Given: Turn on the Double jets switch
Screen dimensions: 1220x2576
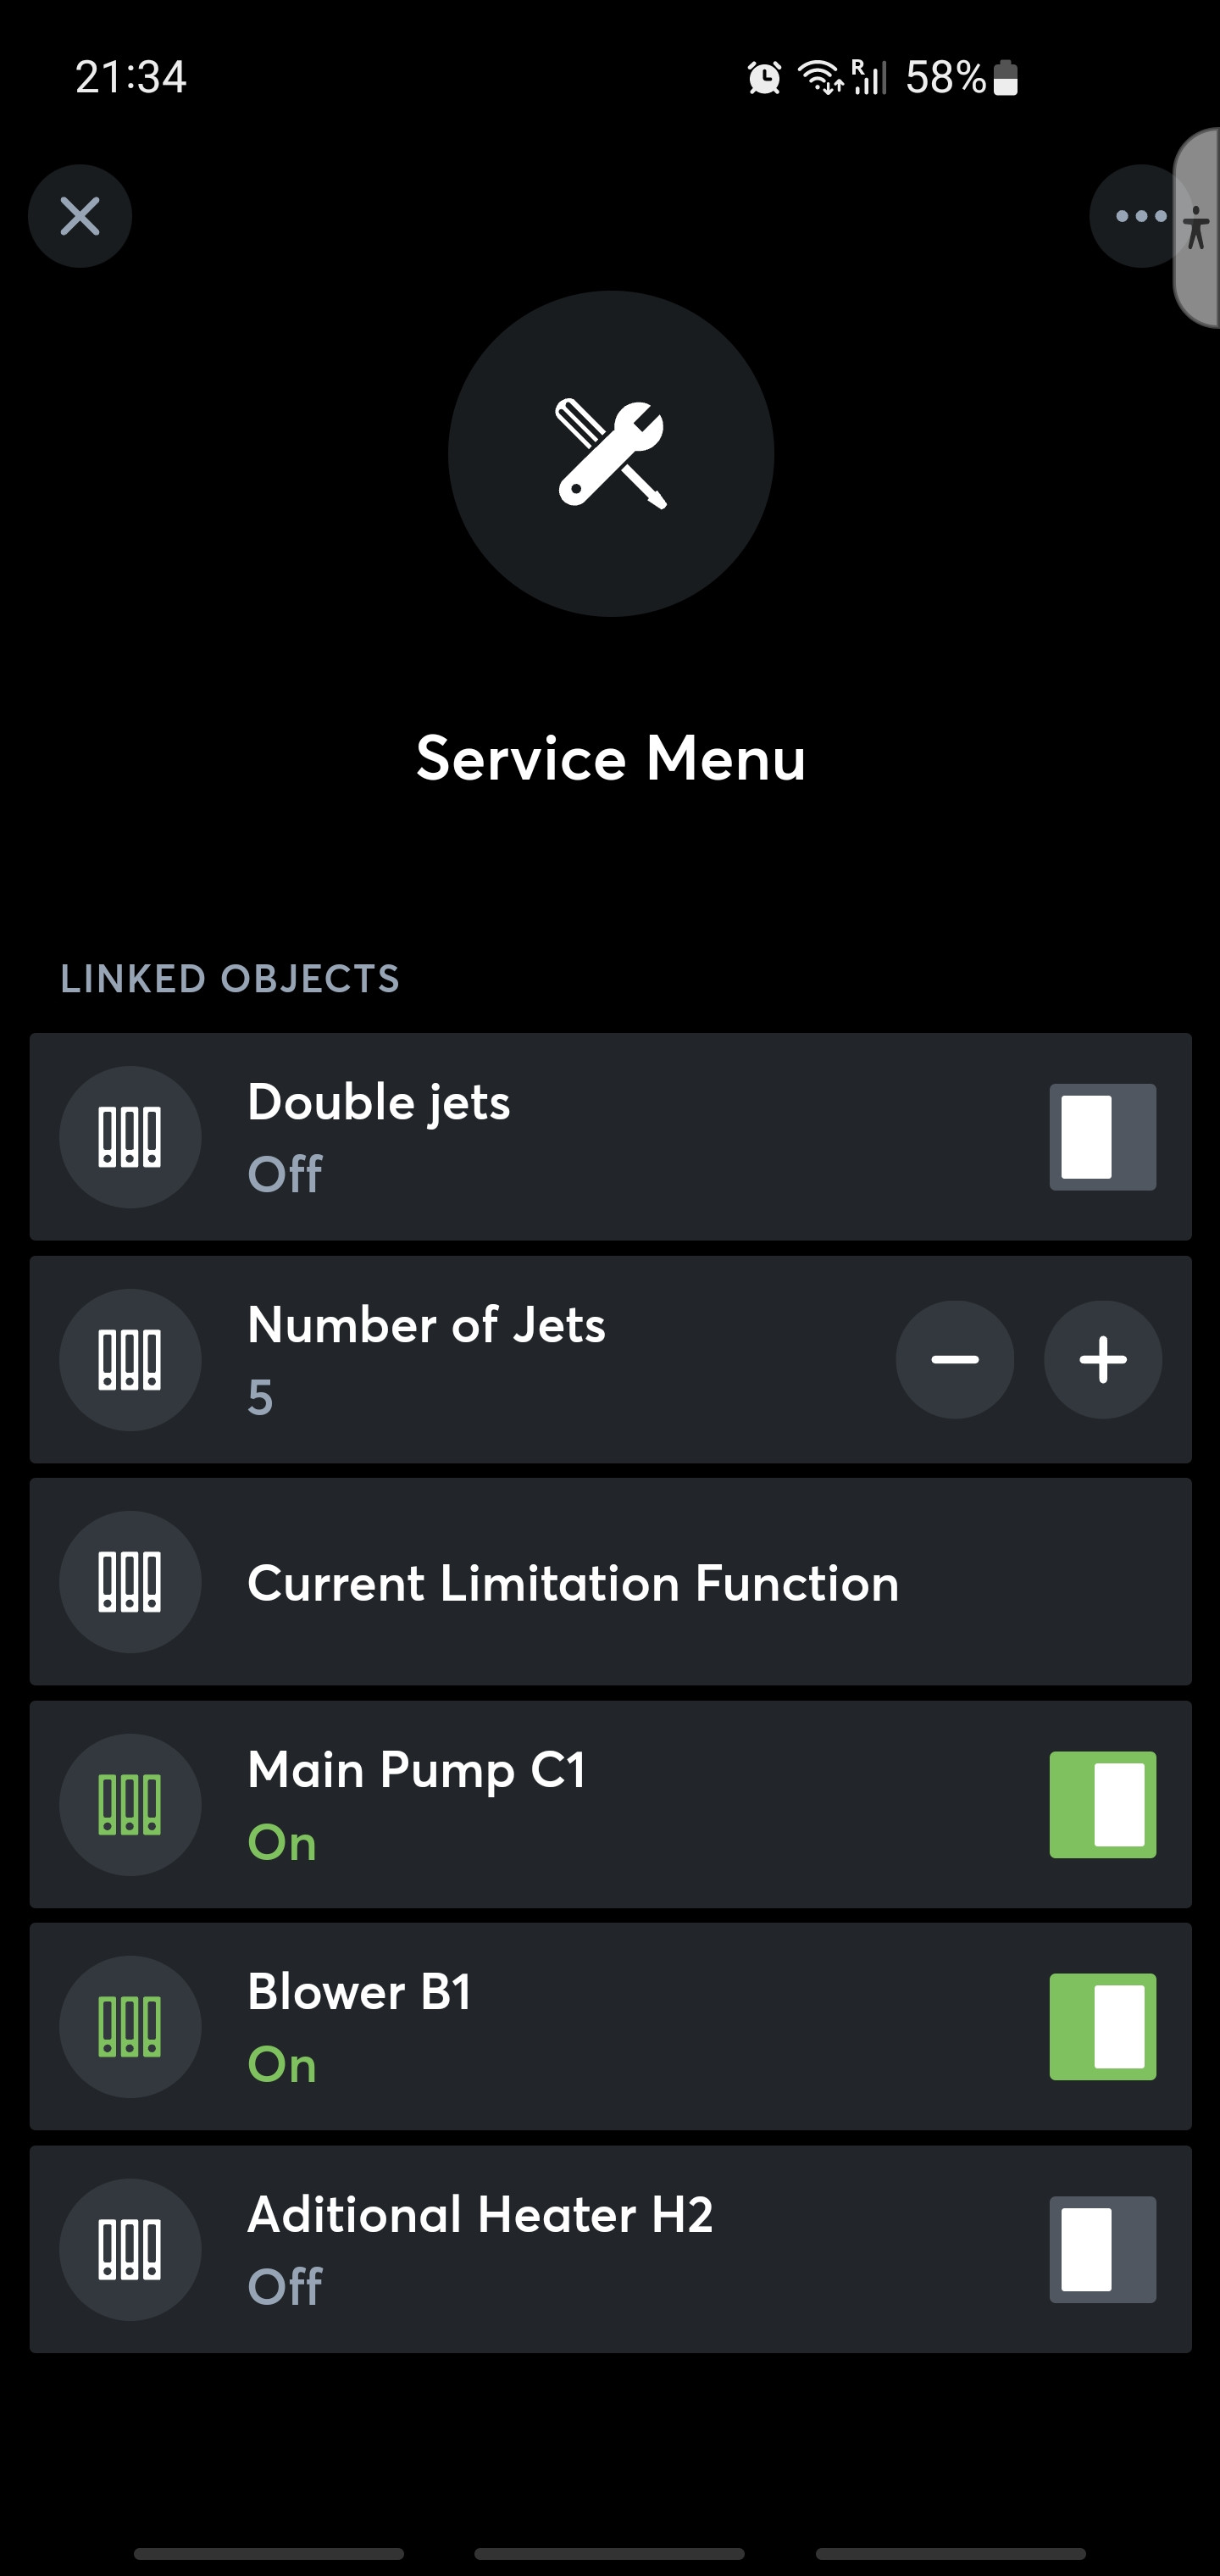Looking at the screenshot, I should pyautogui.click(x=1102, y=1137).
